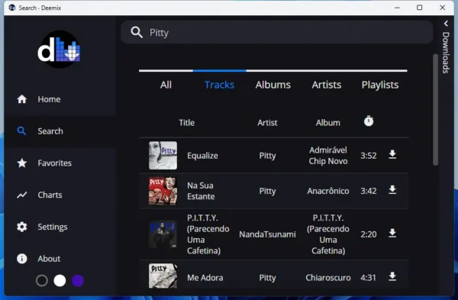Click the Me Adora cover thumbnail
This screenshot has height=300, width=458.
tap(163, 276)
